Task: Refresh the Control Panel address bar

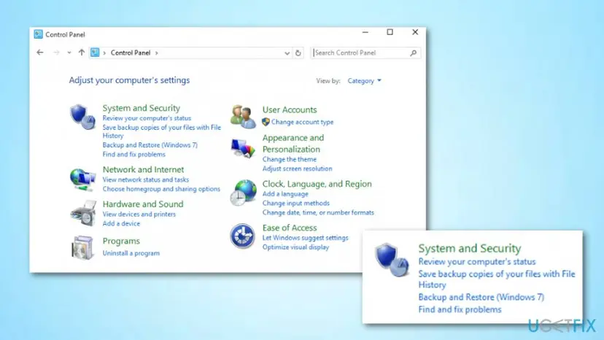Action: 298,53
